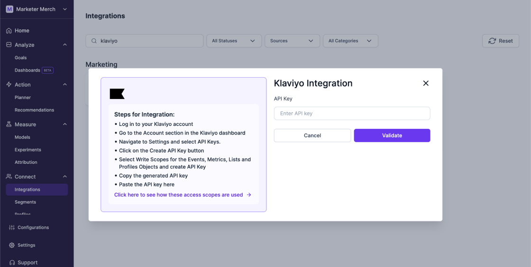Click the Configurations sliders icon
Image resolution: width=531 pixels, height=267 pixels.
click(x=12, y=227)
